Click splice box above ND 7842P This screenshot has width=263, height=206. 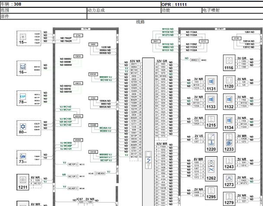[78, 35]
